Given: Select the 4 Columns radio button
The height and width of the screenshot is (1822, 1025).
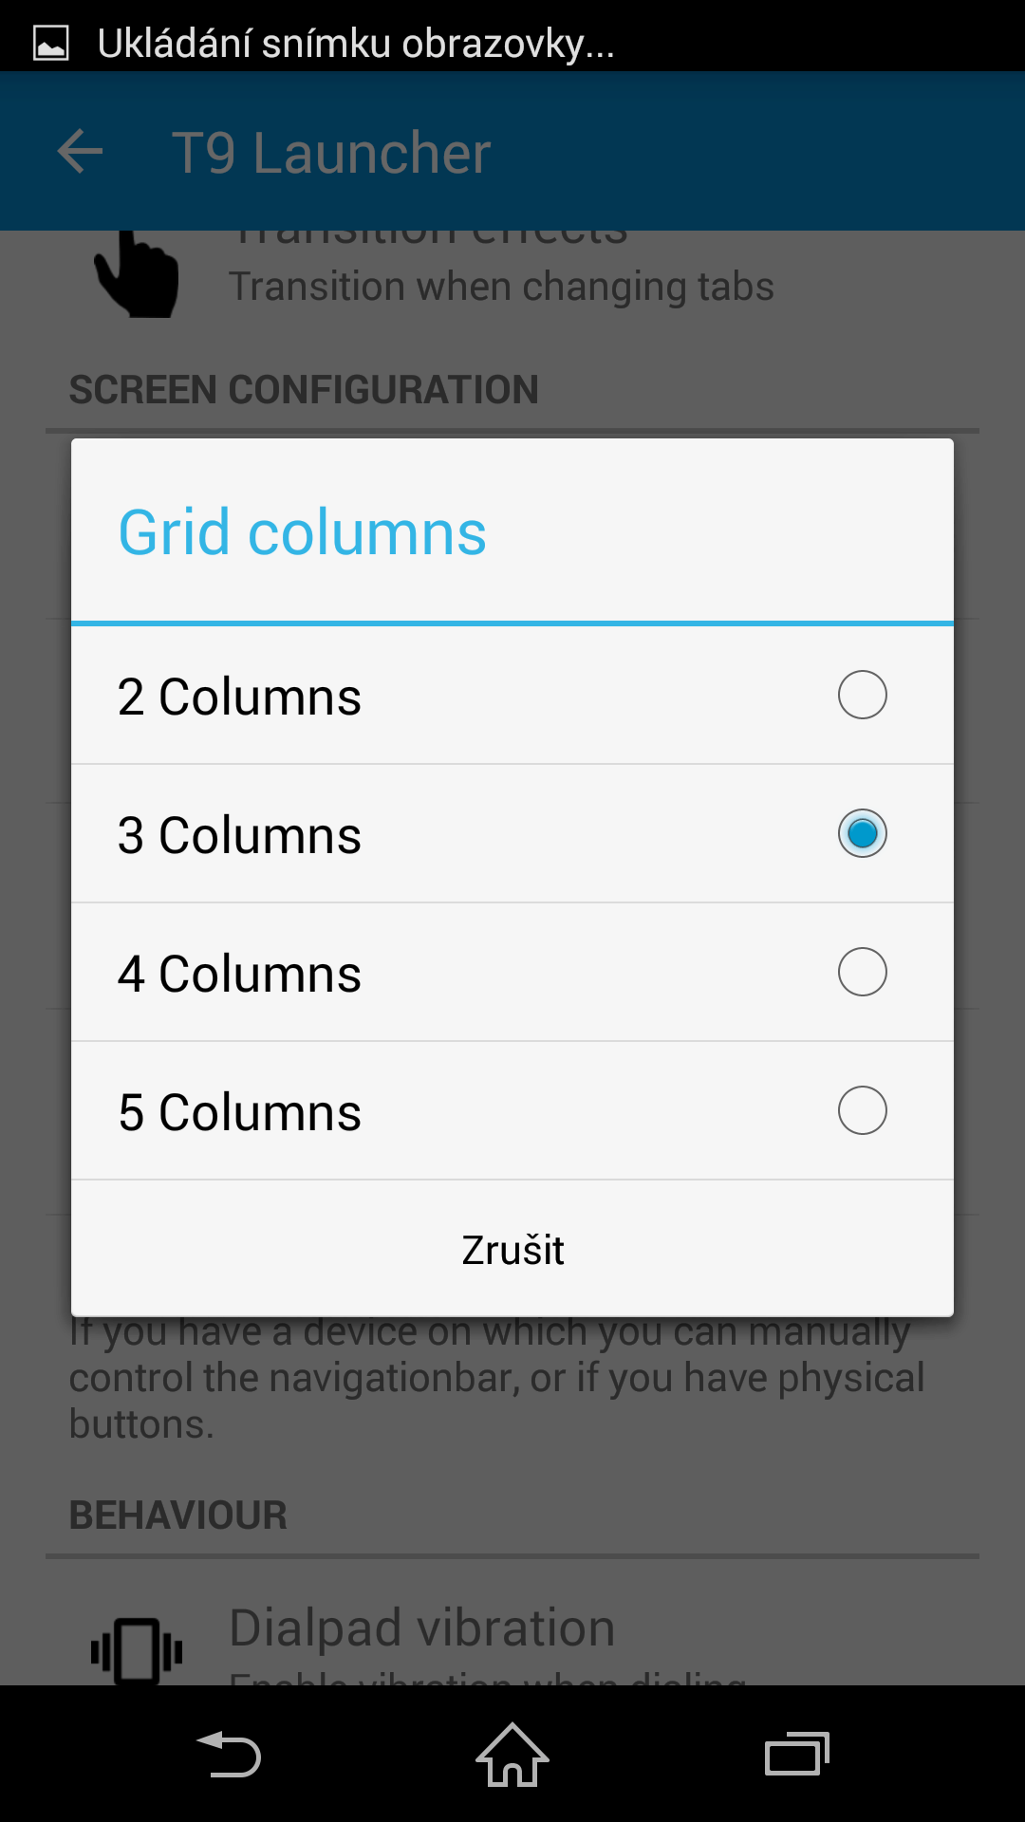Looking at the screenshot, I should [862, 972].
